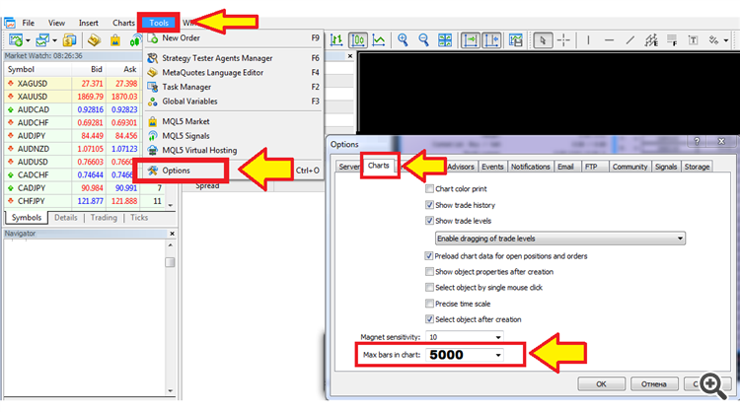Click the Отмена cancel button
Viewport: 740px width, 412px height.
point(654,384)
